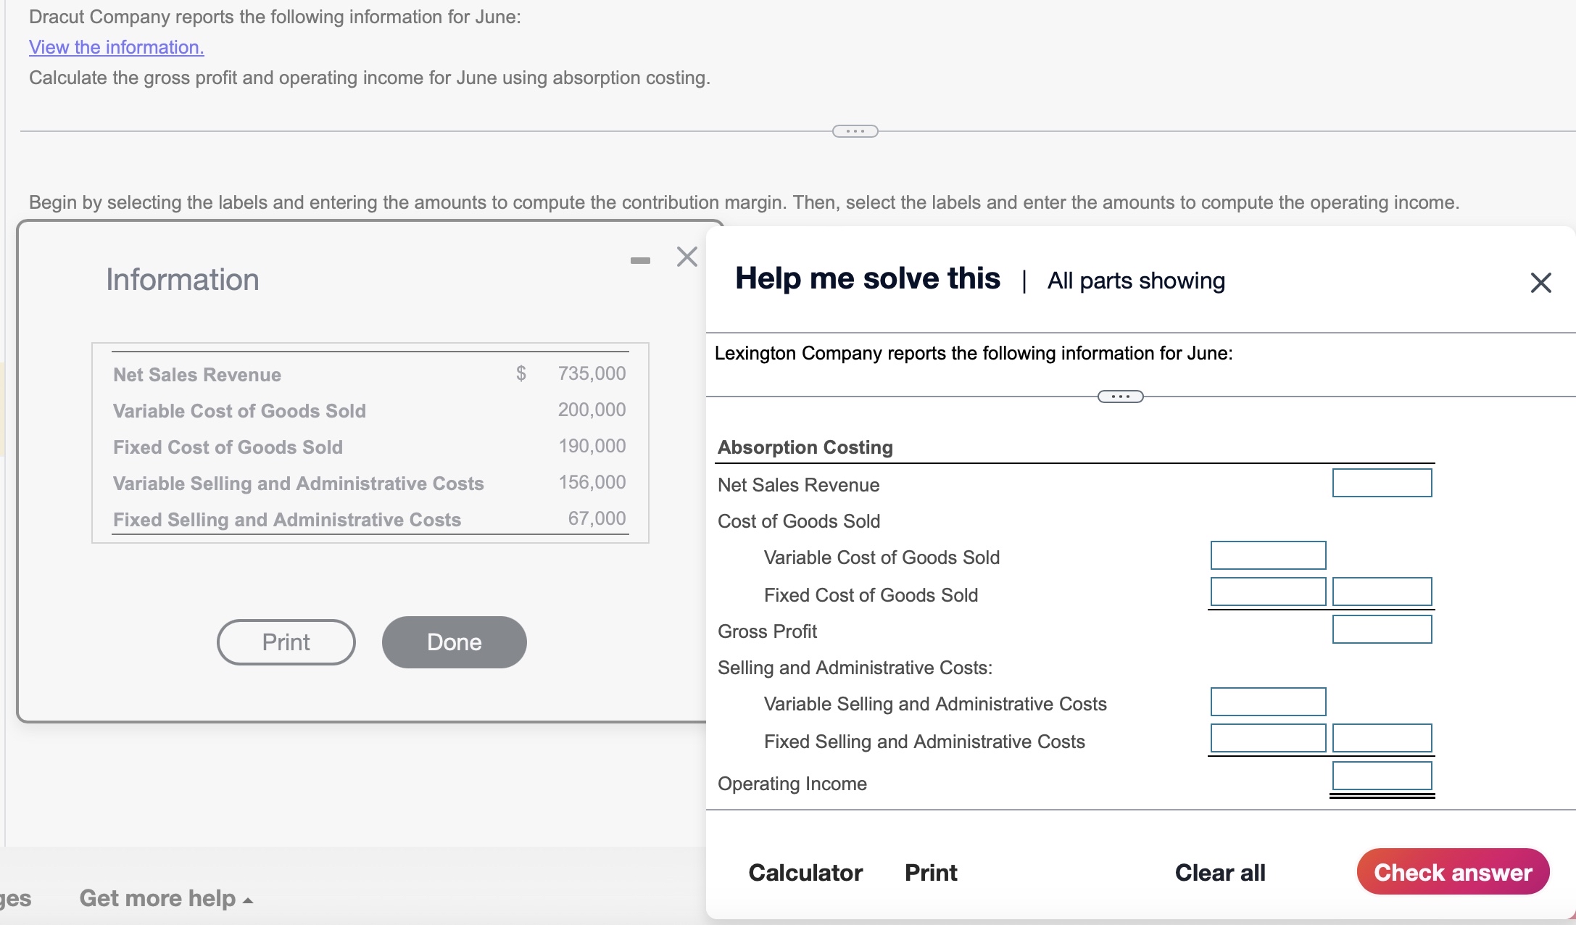Select Clear all in help panel

[1220, 872]
